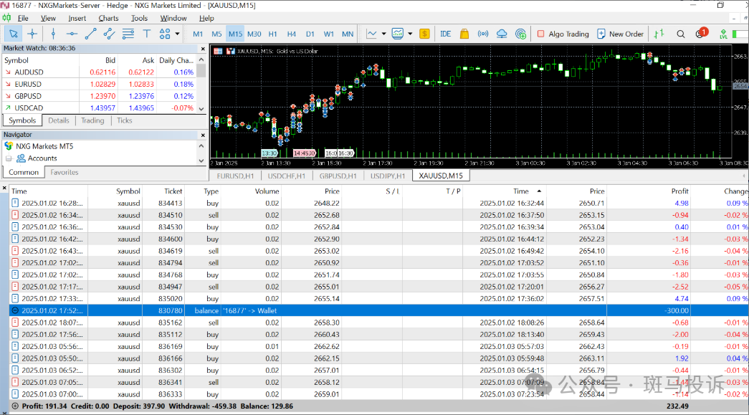Click the New Order button

coord(620,34)
